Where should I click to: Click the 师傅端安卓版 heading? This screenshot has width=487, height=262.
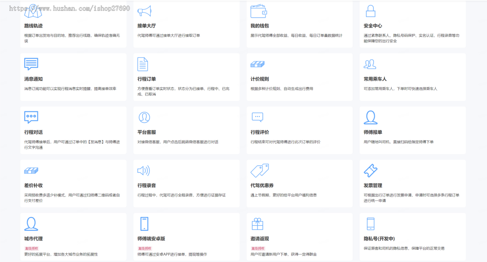tap(151, 239)
